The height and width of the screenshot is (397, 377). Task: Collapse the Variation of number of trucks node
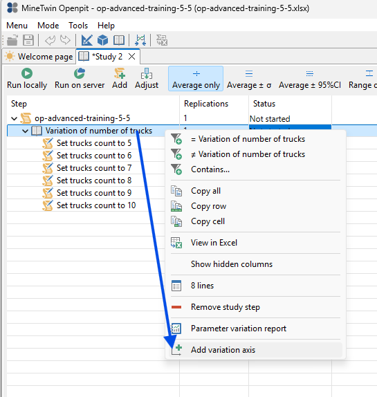click(25, 131)
